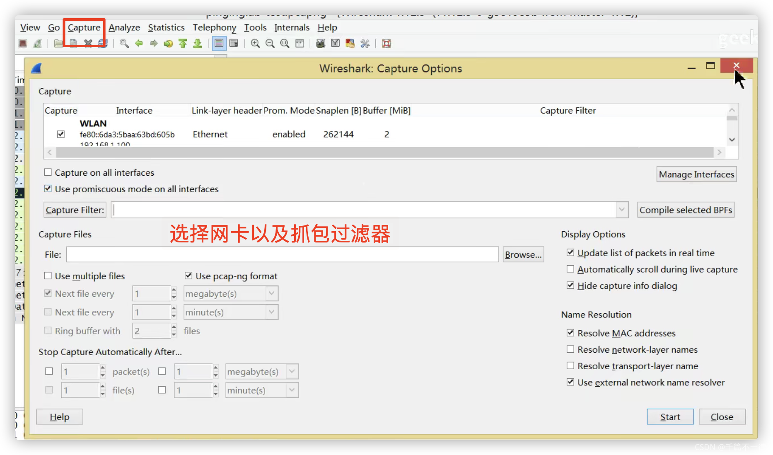The height and width of the screenshot is (455, 773).
Task: Click the find packet magnifier icon
Action: click(124, 44)
